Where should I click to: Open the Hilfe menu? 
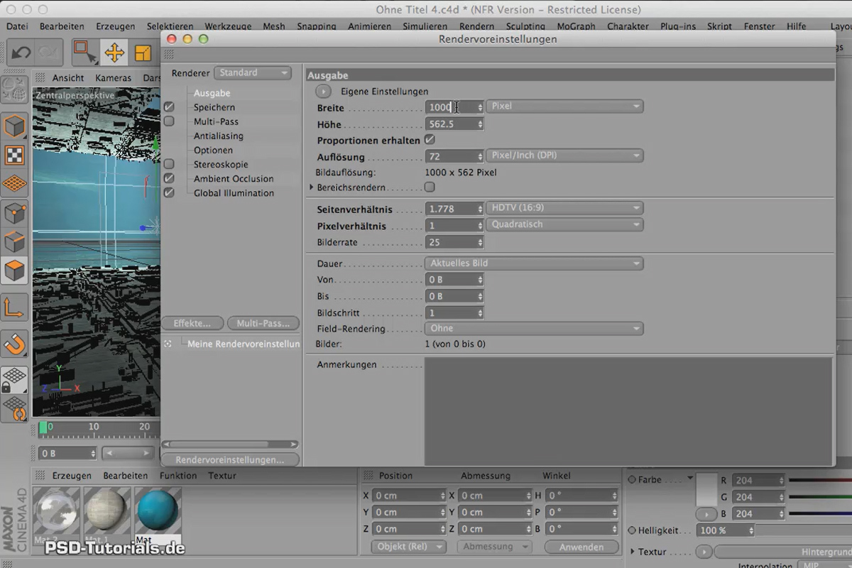click(x=796, y=26)
